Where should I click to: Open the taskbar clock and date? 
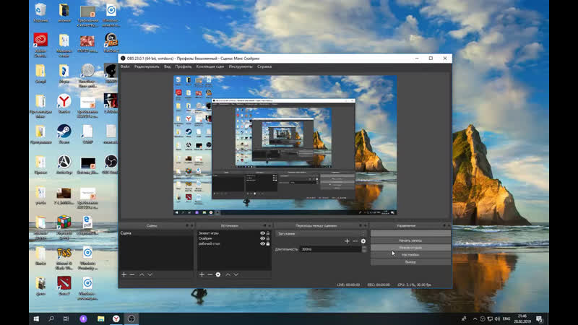point(522,318)
